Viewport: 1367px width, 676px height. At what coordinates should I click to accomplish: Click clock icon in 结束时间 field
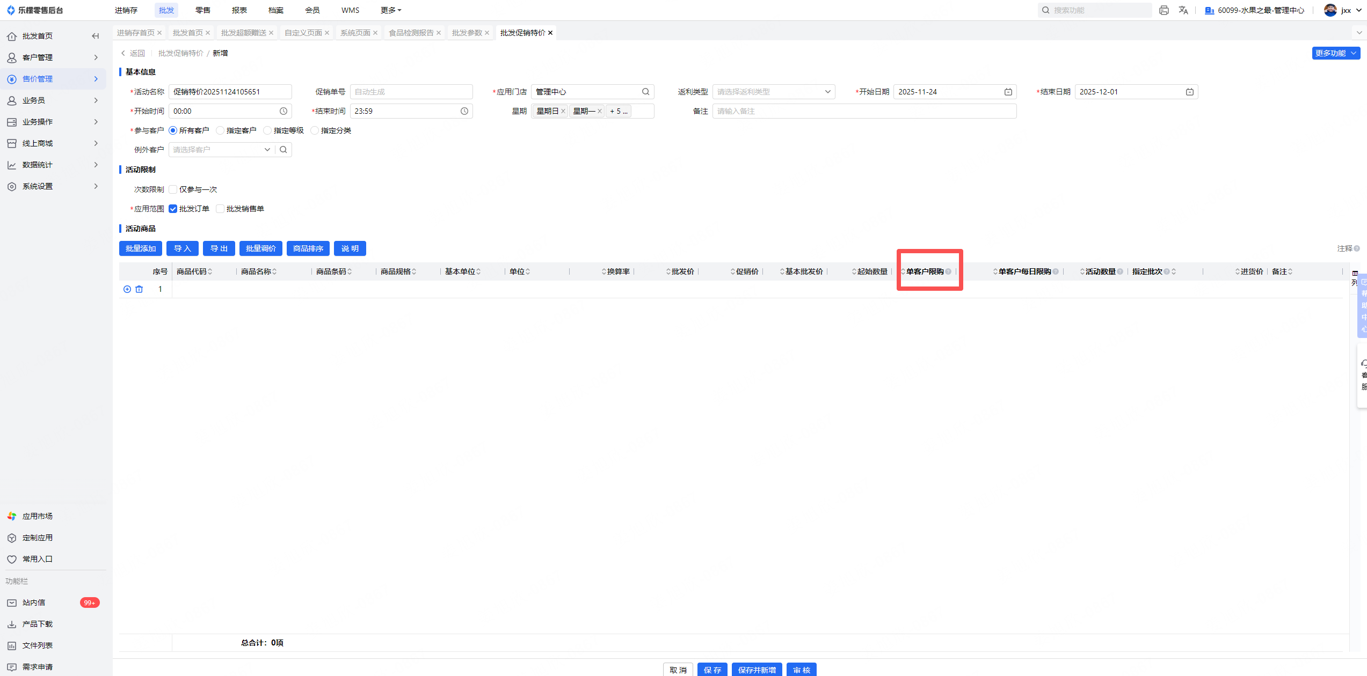tap(464, 111)
